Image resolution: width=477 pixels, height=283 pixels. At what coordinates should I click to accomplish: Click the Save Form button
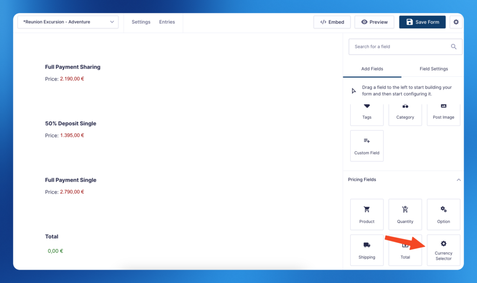point(422,22)
